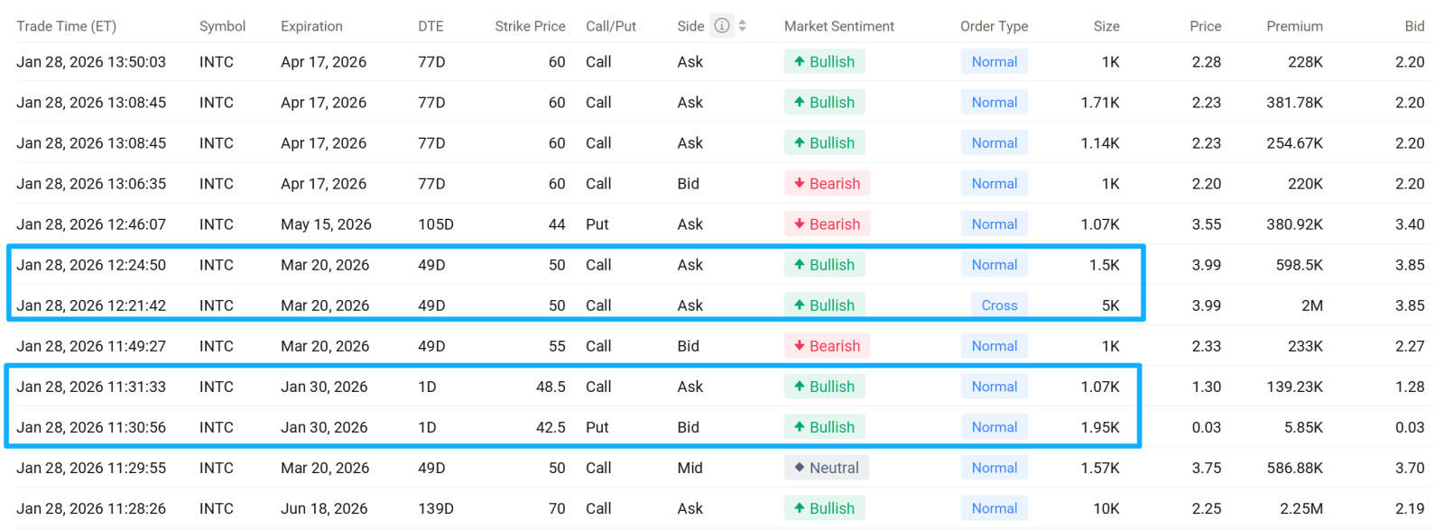Click the Bearish badge on the 55 strike row
Screen dimensions: 1444x529
tap(827, 345)
